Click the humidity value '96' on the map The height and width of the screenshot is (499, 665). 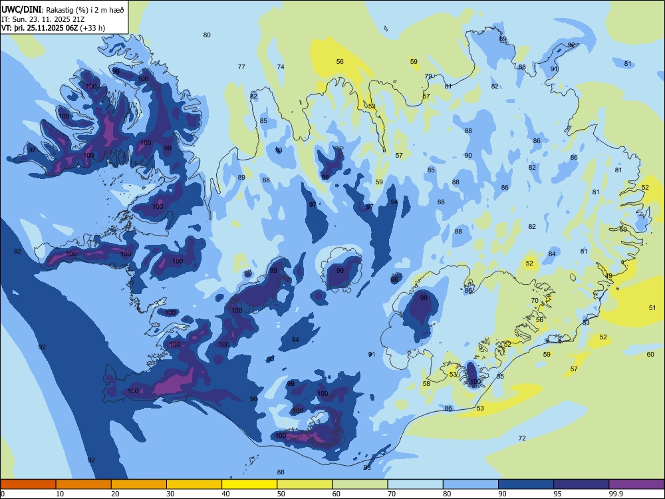tap(253, 399)
